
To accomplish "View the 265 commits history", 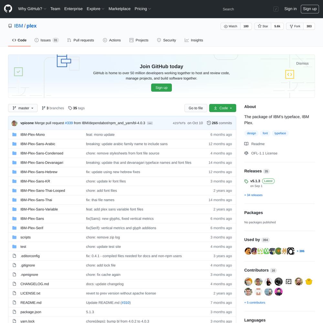I will (x=219, y=123).
